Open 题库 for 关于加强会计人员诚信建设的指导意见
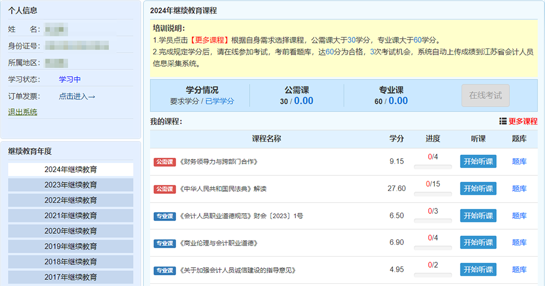Image resolution: width=545 pixels, height=286 pixels. point(519,270)
